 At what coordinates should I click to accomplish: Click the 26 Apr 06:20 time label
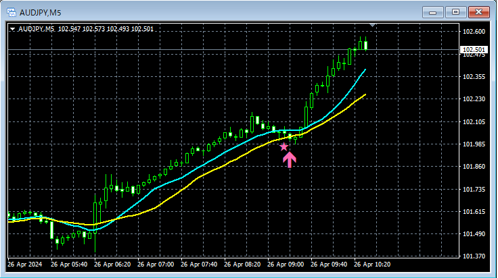point(112,265)
